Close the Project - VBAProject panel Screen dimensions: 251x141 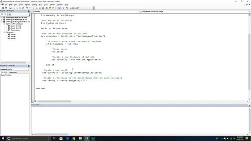[29, 11]
